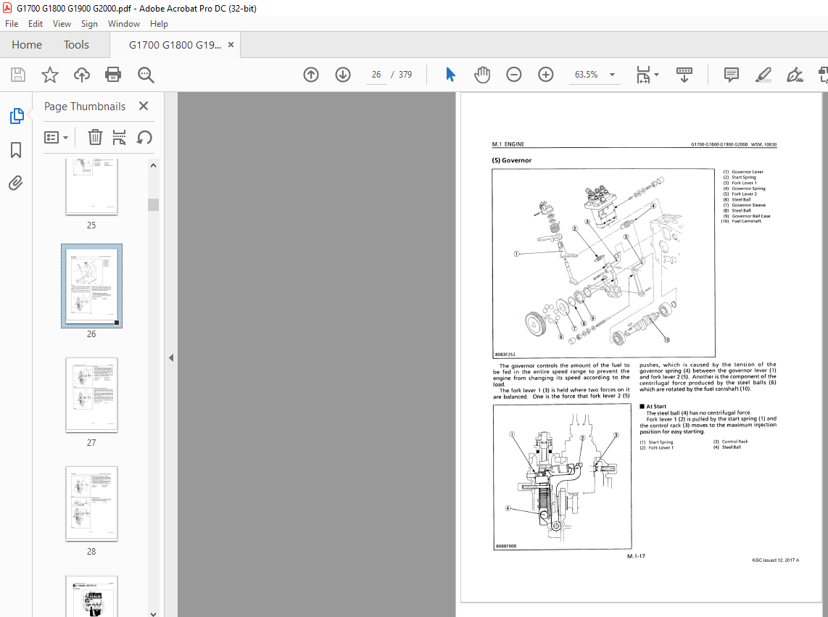828x617 pixels.
Task: Click the "(5) Governor" heading text
Action: click(x=512, y=160)
